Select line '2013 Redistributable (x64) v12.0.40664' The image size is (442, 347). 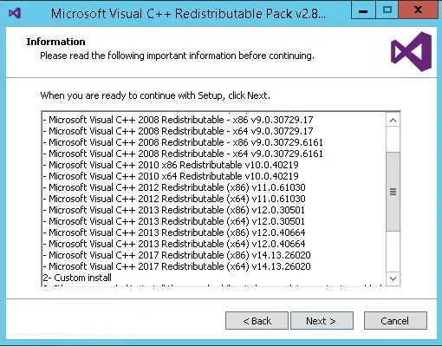(174, 244)
